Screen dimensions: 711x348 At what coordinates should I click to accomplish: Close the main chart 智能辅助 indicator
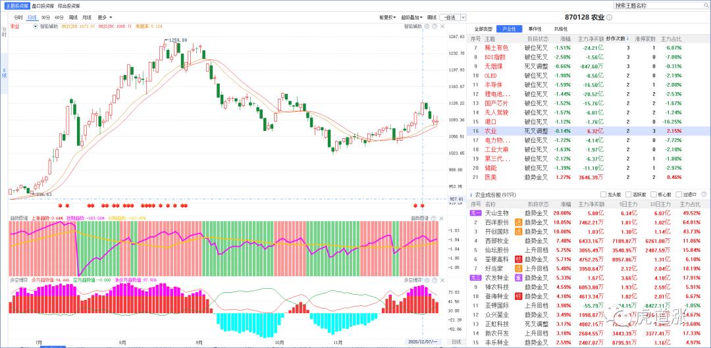[442, 26]
